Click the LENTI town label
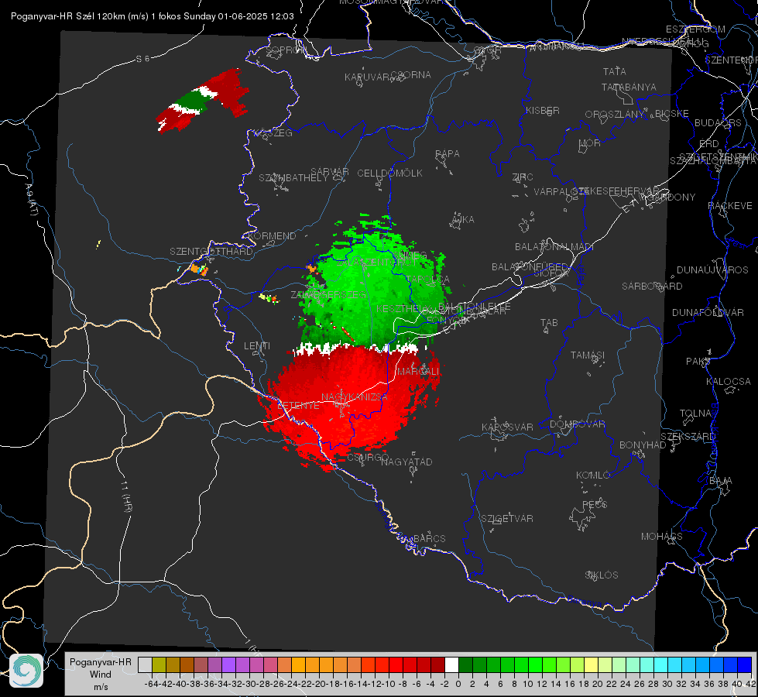This screenshot has height=697, width=758. tap(257, 346)
